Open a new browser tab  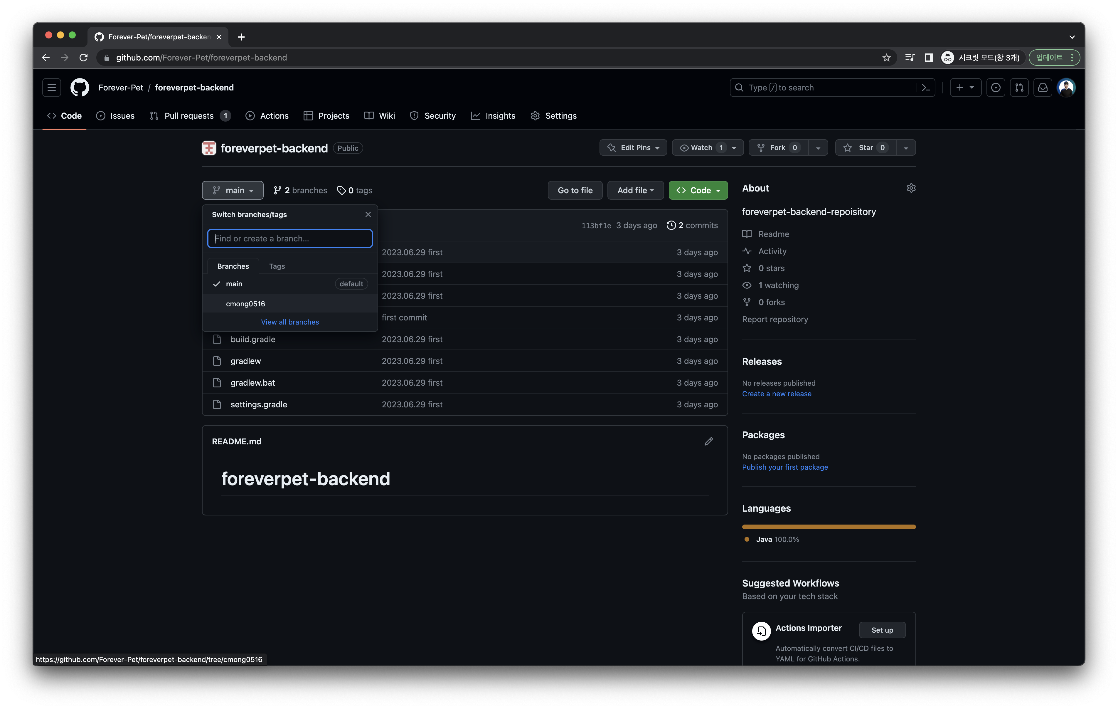pos(241,37)
